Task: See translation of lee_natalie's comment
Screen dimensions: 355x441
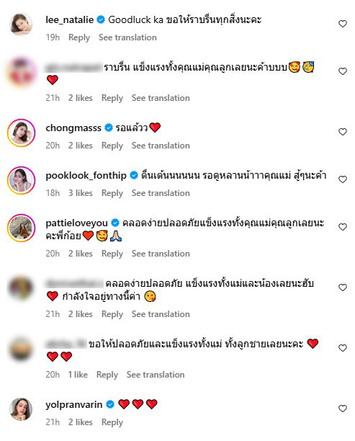Action: pos(127,37)
